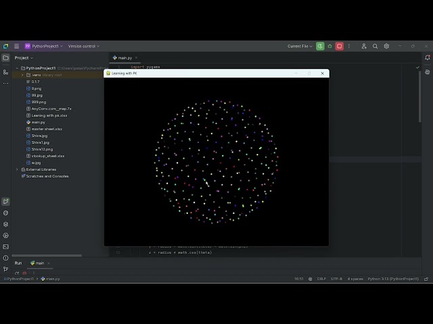Screen dimensions: 433x324
Task: Expand the .venv library root folder
Action: click(22, 75)
